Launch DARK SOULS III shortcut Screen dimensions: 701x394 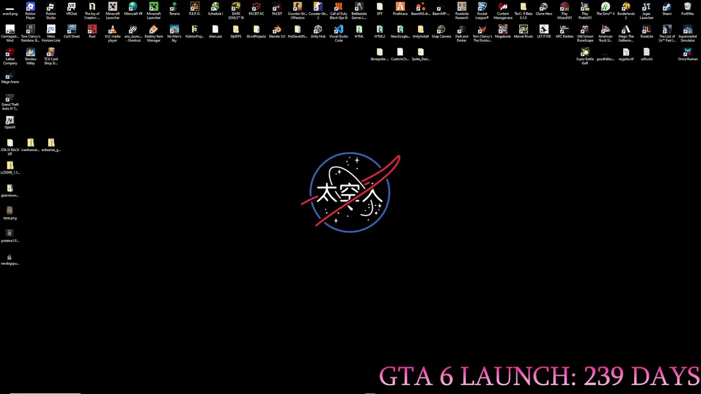pos(235,10)
